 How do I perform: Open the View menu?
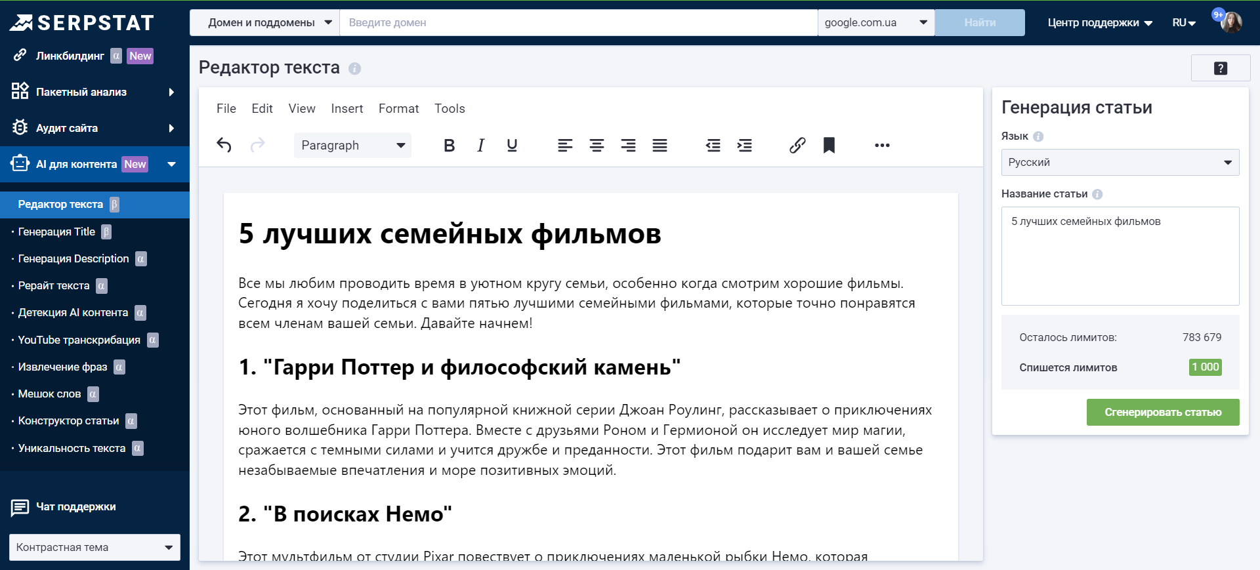tap(302, 108)
